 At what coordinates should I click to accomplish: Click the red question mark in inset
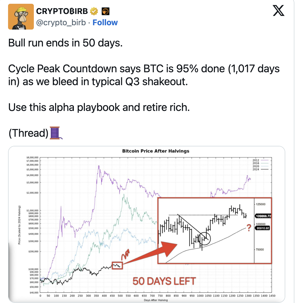(249, 228)
